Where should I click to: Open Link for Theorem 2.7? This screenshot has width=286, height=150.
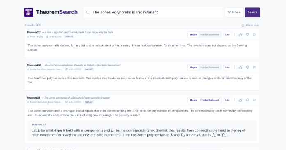227,35
